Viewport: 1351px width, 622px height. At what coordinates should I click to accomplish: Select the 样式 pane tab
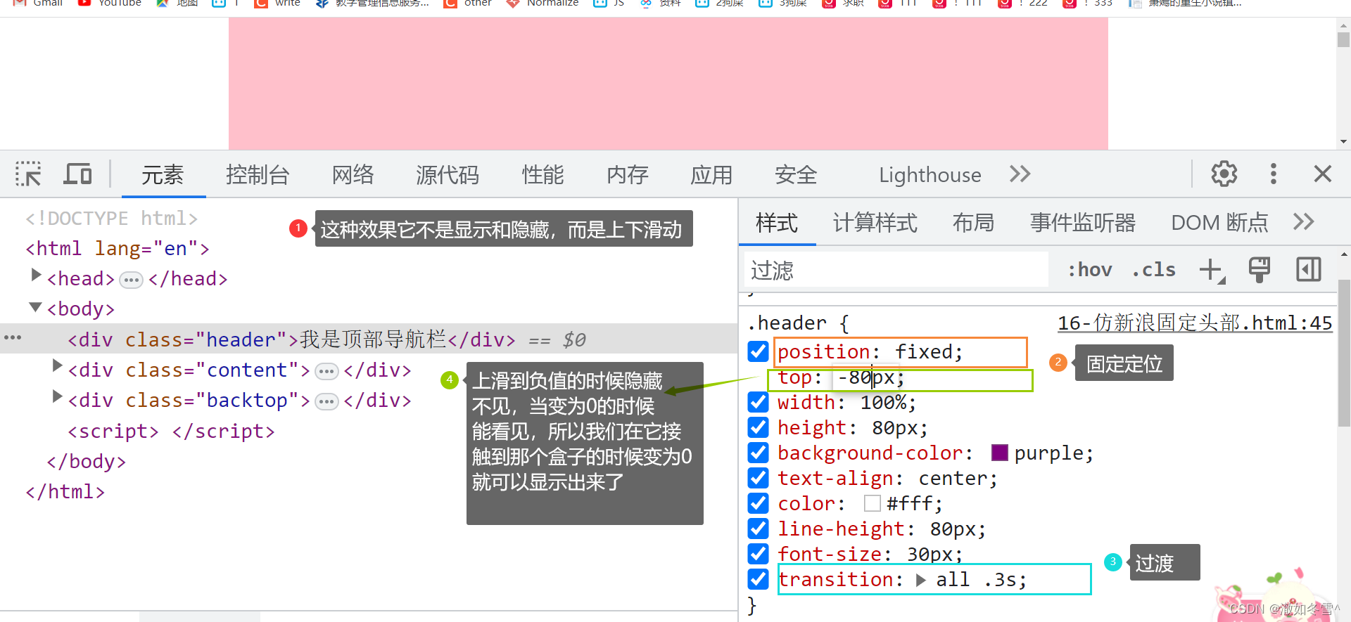(777, 223)
